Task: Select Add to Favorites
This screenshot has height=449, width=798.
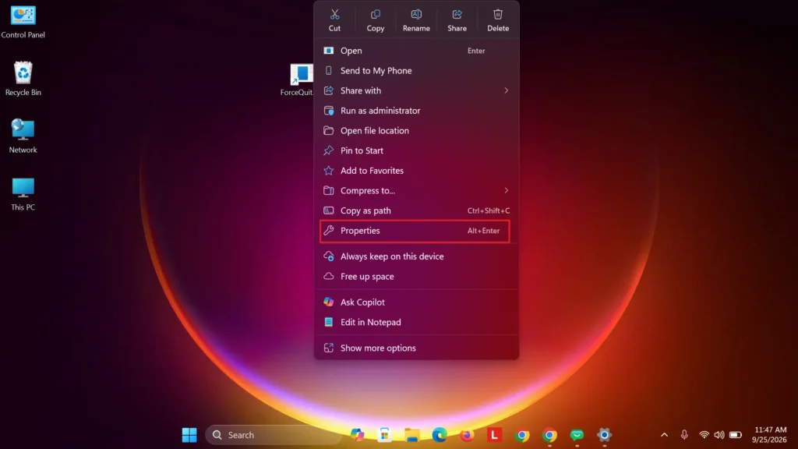Action: coord(415,171)
